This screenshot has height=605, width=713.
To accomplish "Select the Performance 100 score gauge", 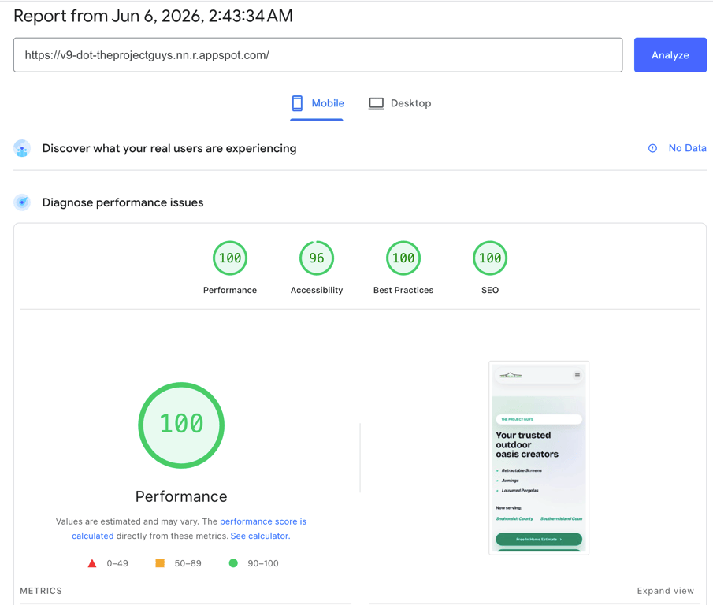I will 230,258.
